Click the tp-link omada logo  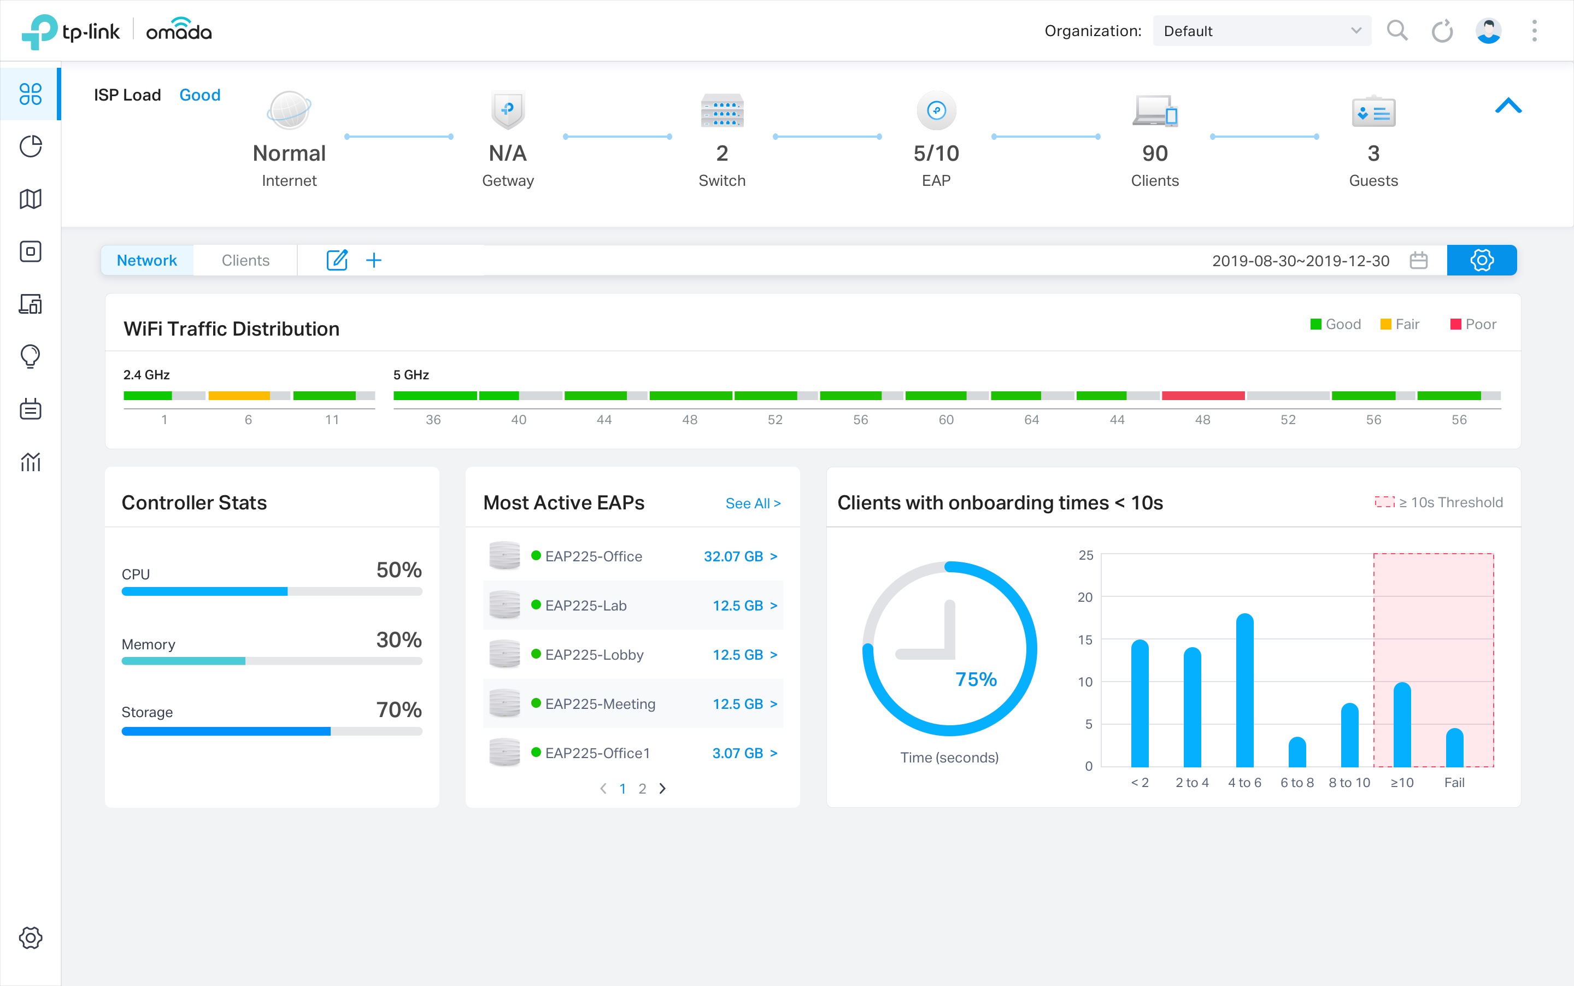117,31
